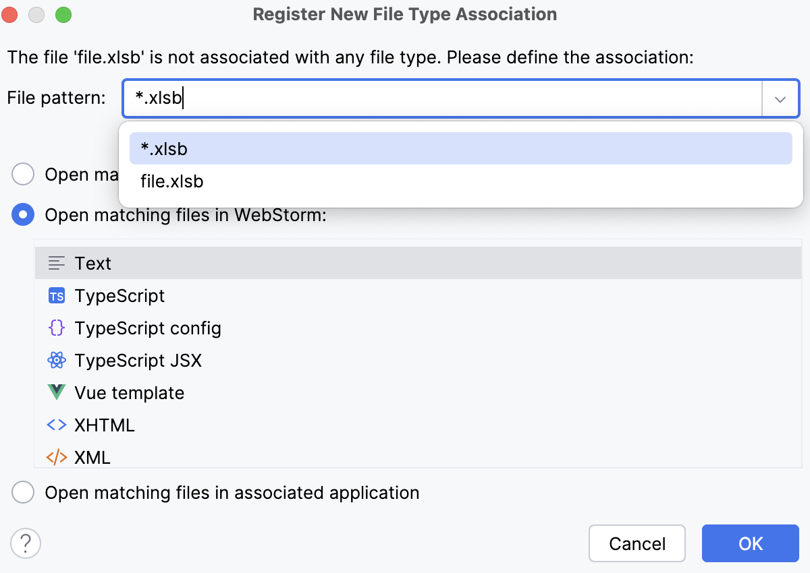Select TypeScript in the file type list

click(119, 295)
